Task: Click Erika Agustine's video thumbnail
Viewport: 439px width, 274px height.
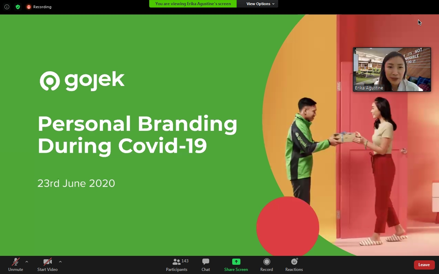Action: [392, 70]
